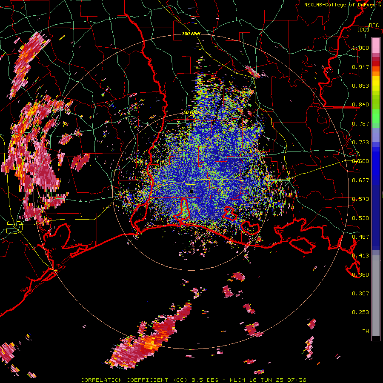Select the 0.627 legend value
The width and height of the screenshot is (383, 383).
pyautogui.click(x=360, y=180)
